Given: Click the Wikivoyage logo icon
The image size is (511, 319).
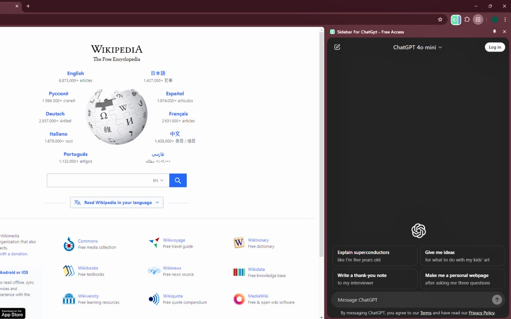Looking at the screenshot, I should pyautogui.click(x=154, y=242).
